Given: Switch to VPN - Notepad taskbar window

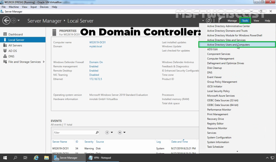Looking at the screenshot, I should coord(102,158).
